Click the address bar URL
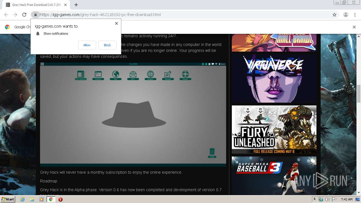 tap(100, 15)
